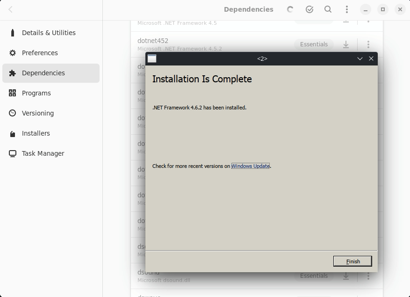
Task: Open Programs in the sidebar
Action: (51, 93)
